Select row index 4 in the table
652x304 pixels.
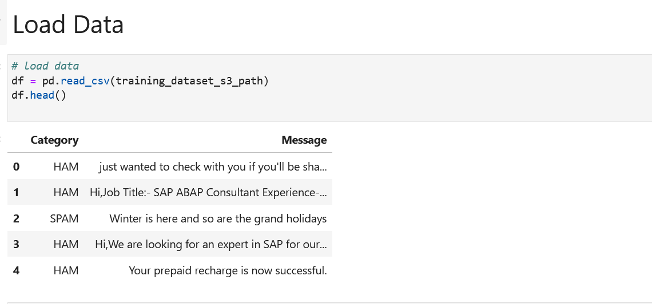16,271
